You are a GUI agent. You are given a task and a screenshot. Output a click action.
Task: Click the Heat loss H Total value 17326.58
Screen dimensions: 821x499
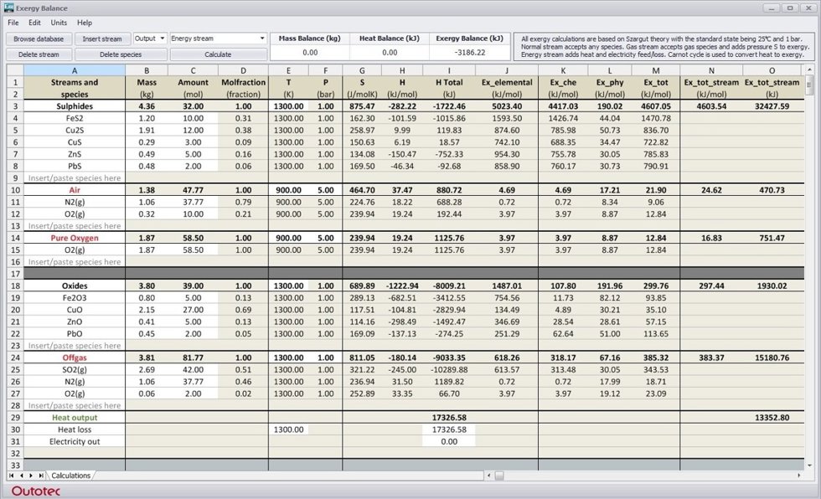[x=449, y=430]
